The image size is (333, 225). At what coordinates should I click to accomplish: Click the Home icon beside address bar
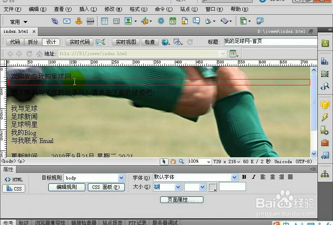39,54
